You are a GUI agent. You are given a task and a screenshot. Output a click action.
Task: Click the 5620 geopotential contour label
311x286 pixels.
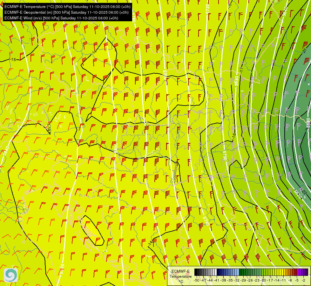298,194
